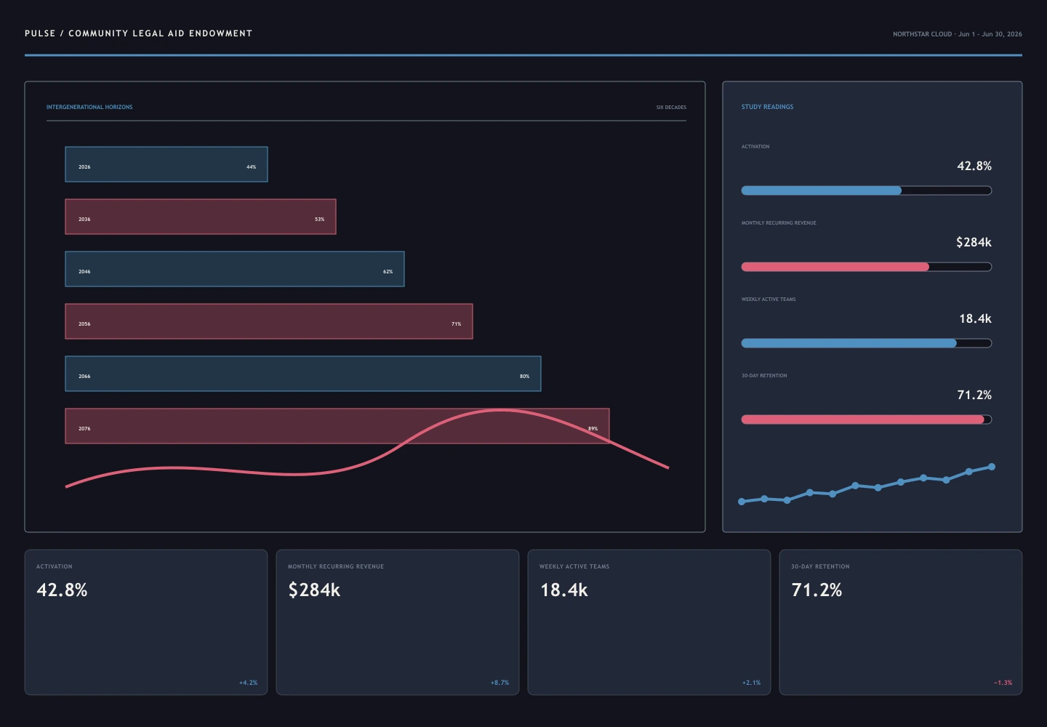Open the 30-Day Retention 71.2% card

tap(901, 622)
